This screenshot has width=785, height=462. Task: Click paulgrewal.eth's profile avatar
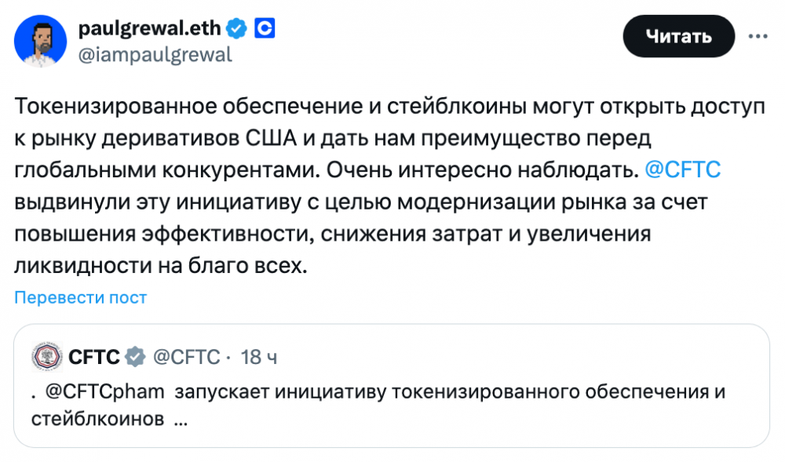(40, 41)
